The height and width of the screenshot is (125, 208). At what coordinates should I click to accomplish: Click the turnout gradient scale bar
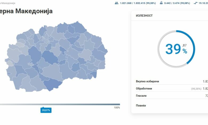pyautogui.click(x=60, y=104)
